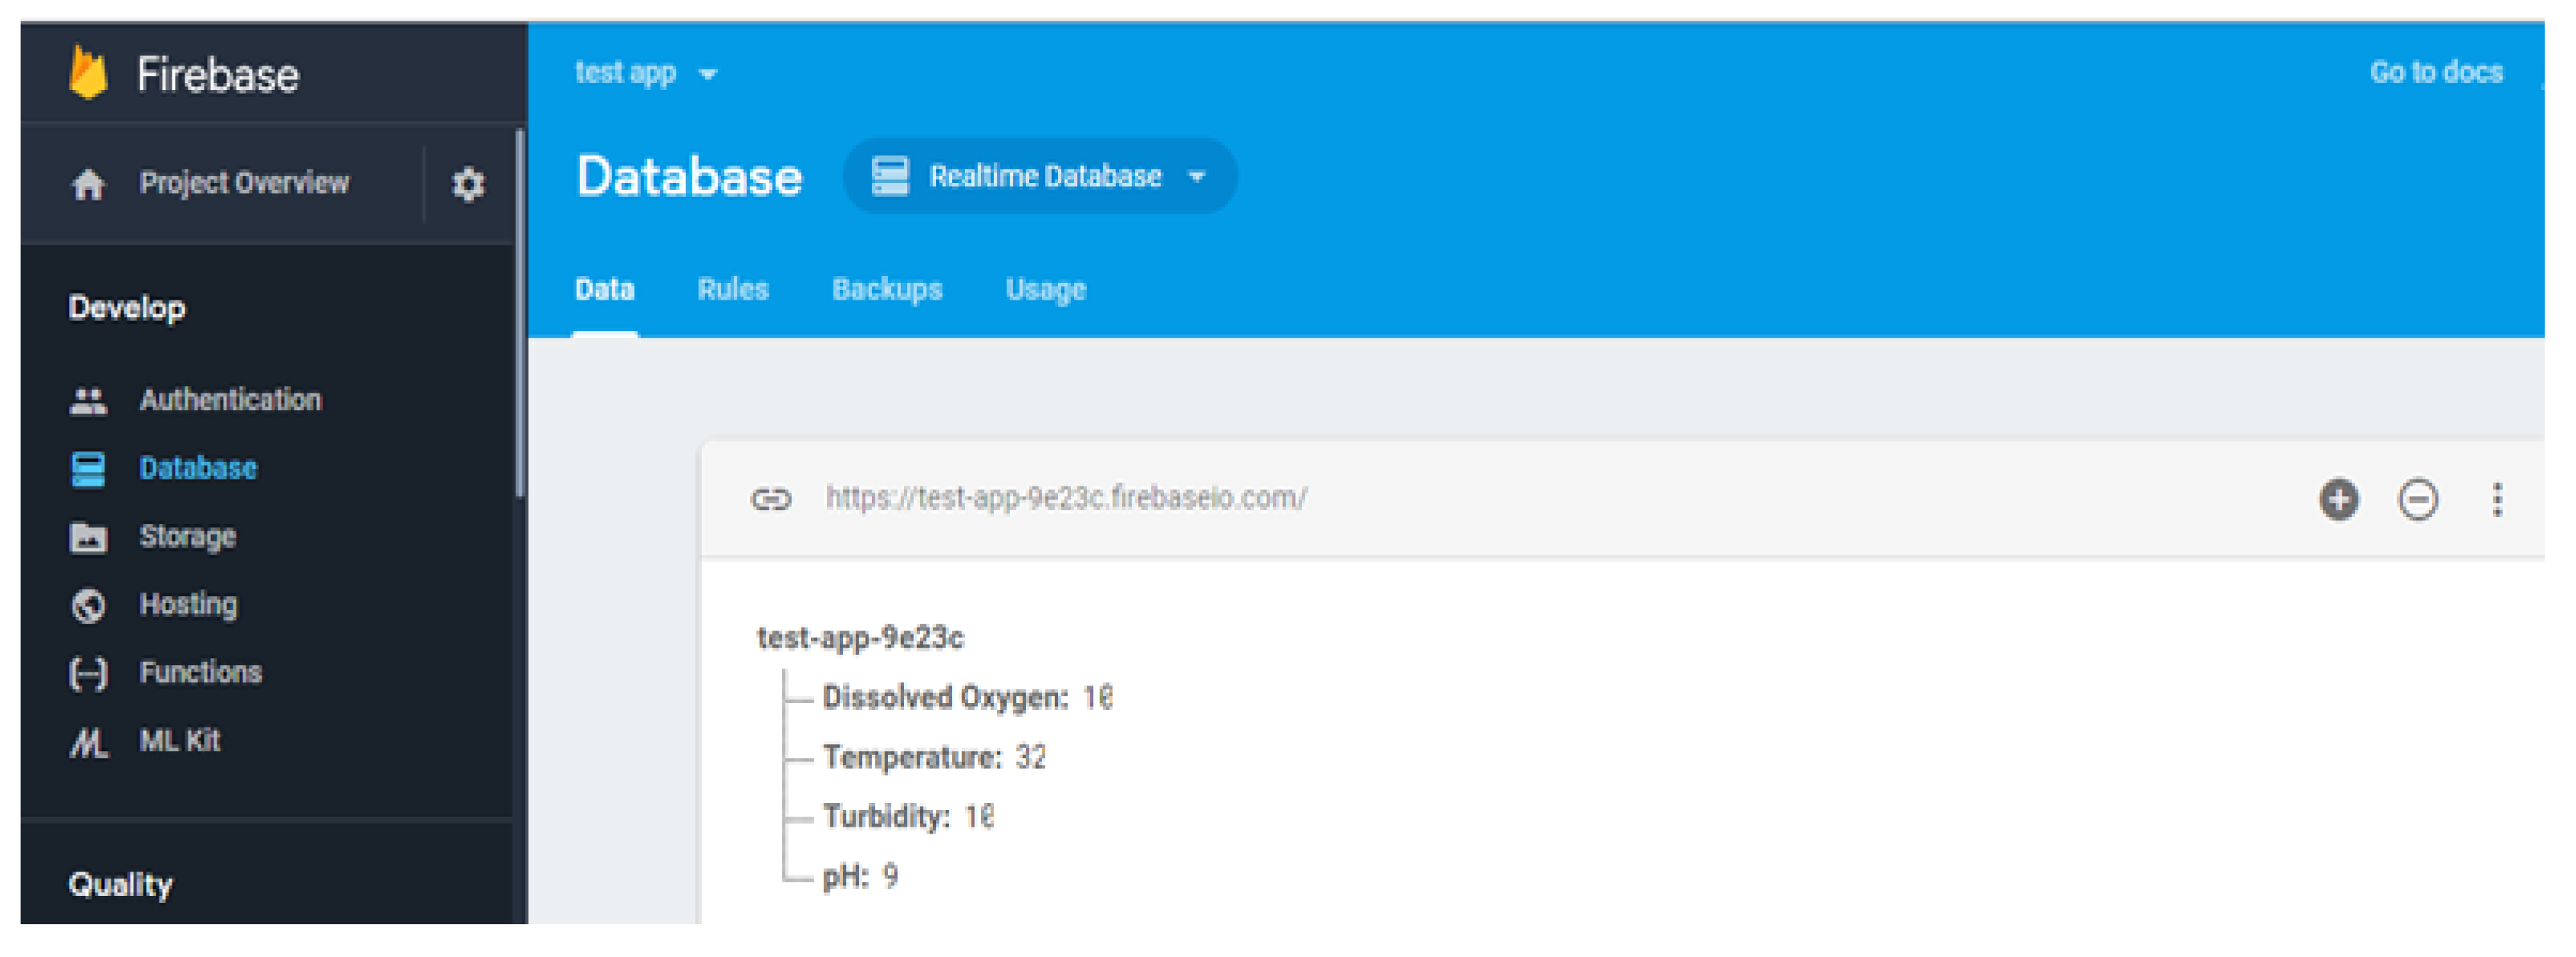2576x957 pixels.
Task: Select the Database sidebar label
Action: pyautogui.click(x=198, y=468)
